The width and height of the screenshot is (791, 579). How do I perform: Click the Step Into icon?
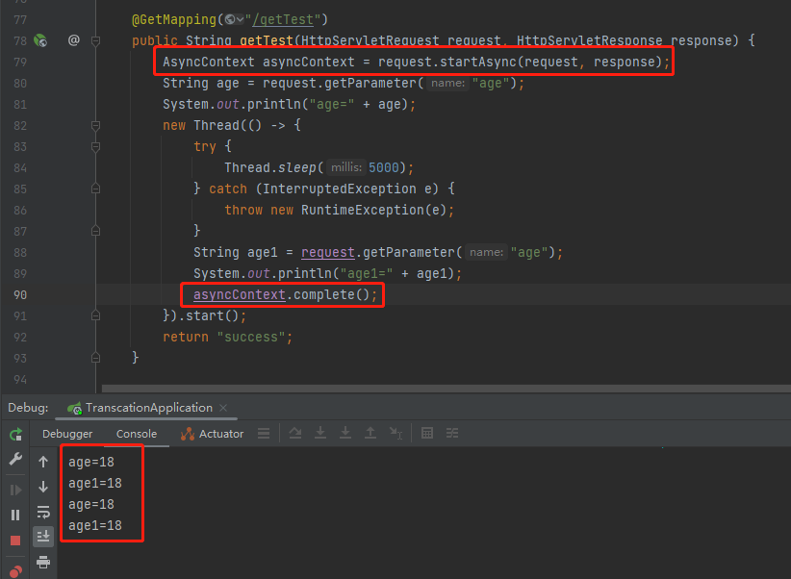(320, 433)
